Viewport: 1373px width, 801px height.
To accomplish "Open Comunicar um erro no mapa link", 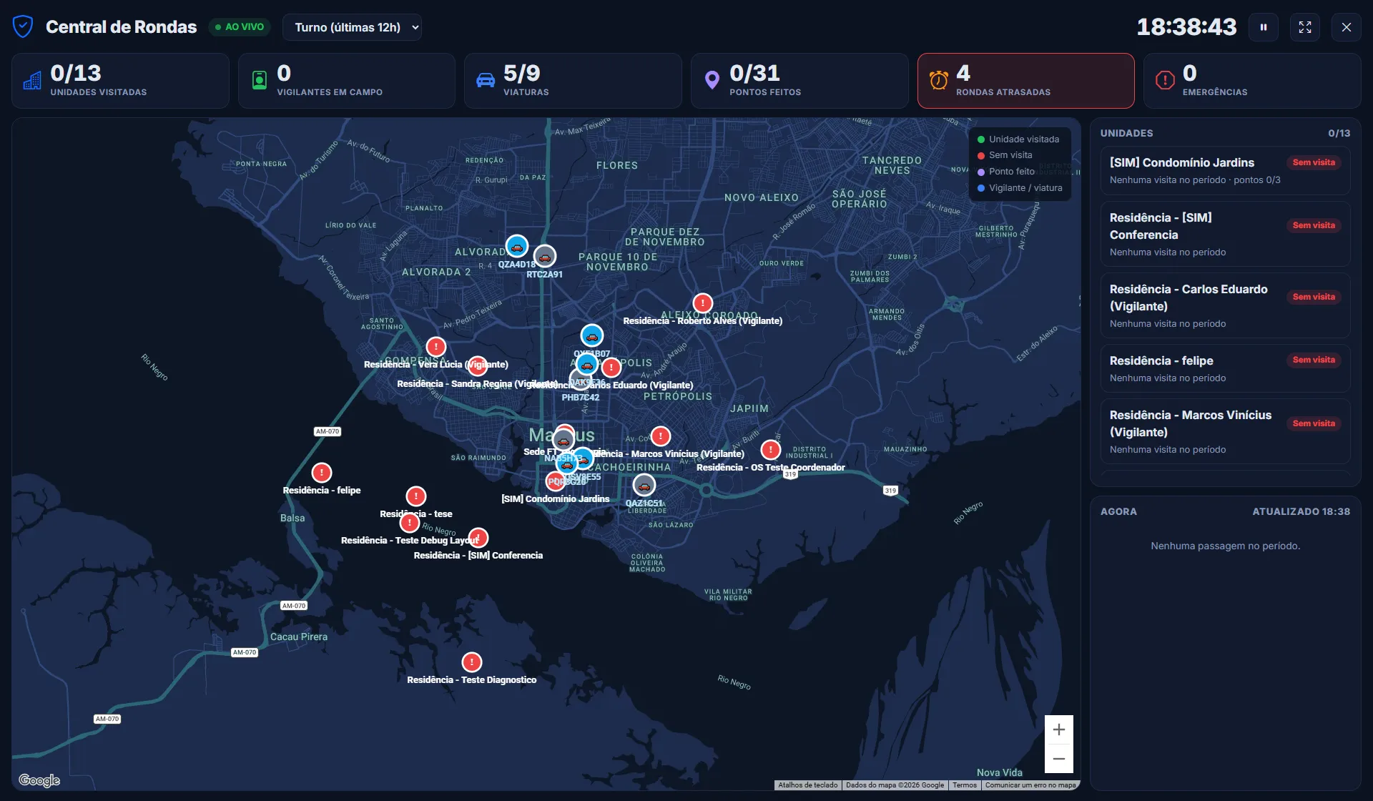I will pyautogui.click(x=1030, y=785).
